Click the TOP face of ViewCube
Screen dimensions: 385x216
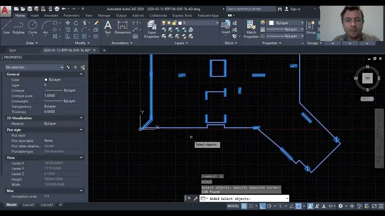coord(367,78)
